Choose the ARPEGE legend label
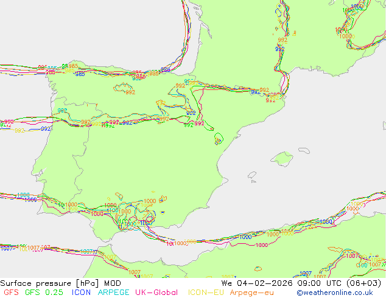 (x=113, y=293)
